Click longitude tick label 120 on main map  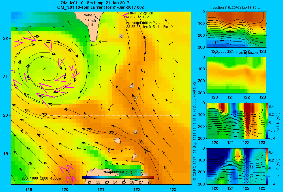click(65, 189)
